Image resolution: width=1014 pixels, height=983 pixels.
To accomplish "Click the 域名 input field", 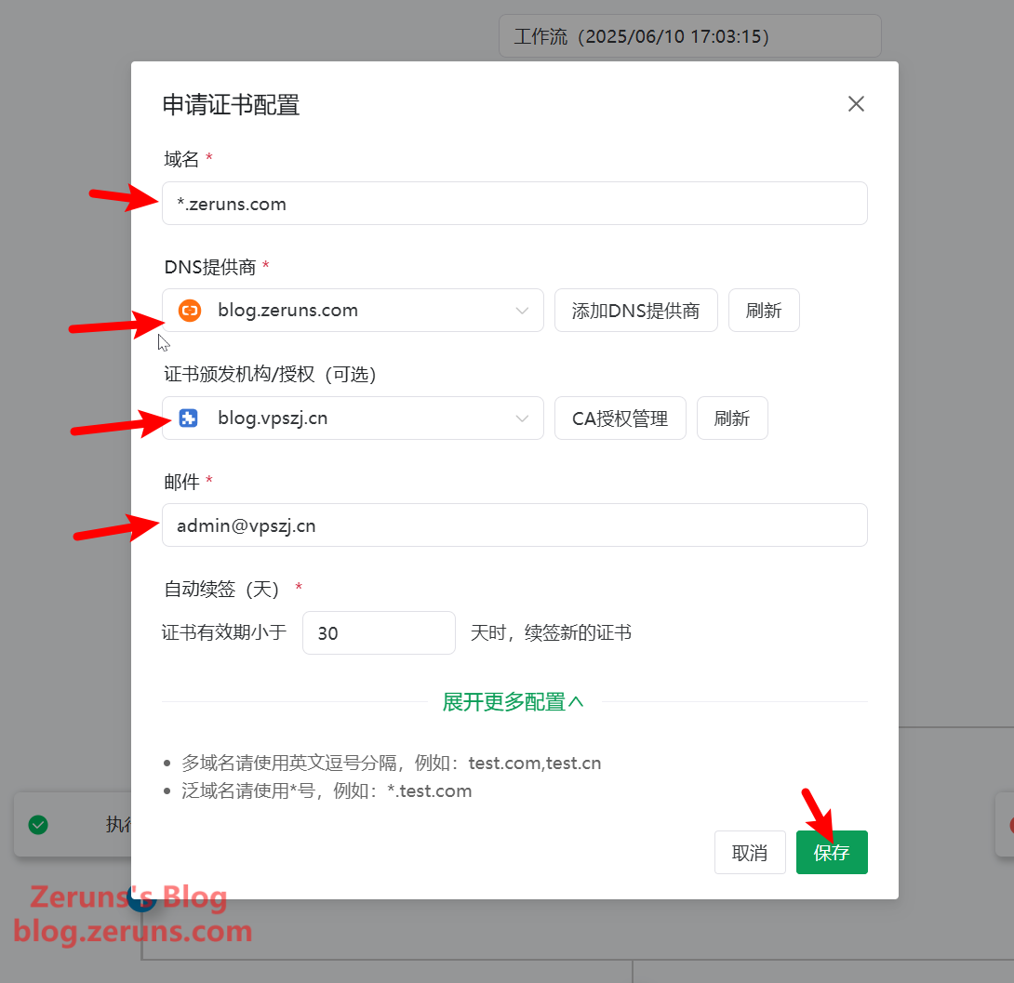I will point(514,204).
